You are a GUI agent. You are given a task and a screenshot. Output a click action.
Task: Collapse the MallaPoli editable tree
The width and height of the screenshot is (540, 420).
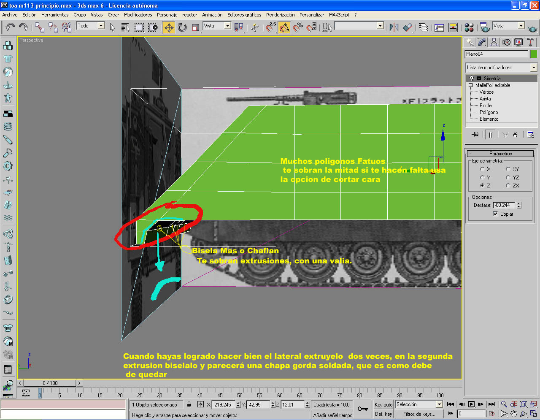(x=471, y=85)
